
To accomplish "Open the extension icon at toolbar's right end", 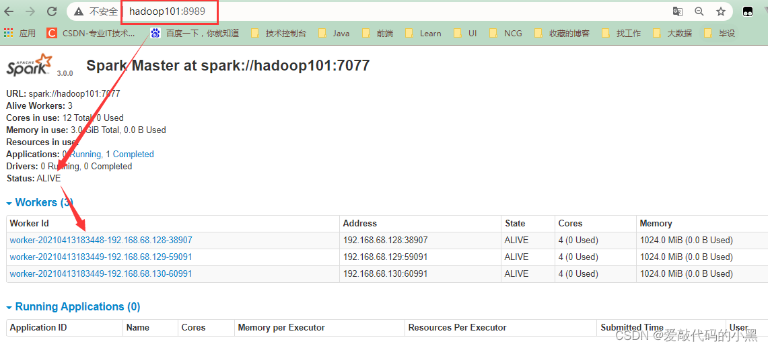I will pyautogui.click(x=747, y=12).
